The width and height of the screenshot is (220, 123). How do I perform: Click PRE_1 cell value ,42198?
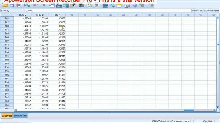[57, 60]
